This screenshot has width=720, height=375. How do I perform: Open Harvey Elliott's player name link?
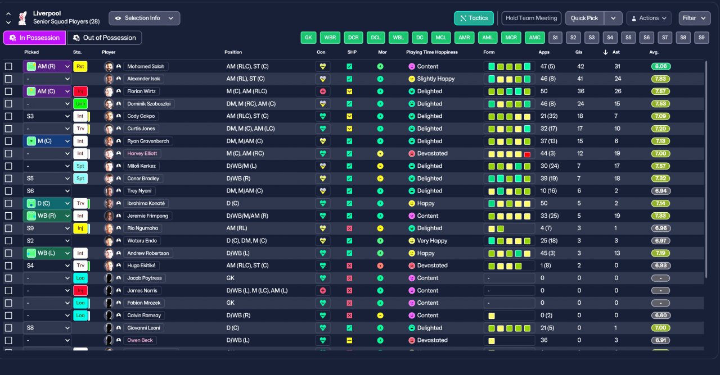tap(142, 153)
